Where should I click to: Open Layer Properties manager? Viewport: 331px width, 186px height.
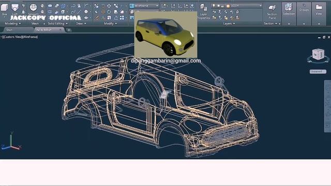(x=203, y=11)
